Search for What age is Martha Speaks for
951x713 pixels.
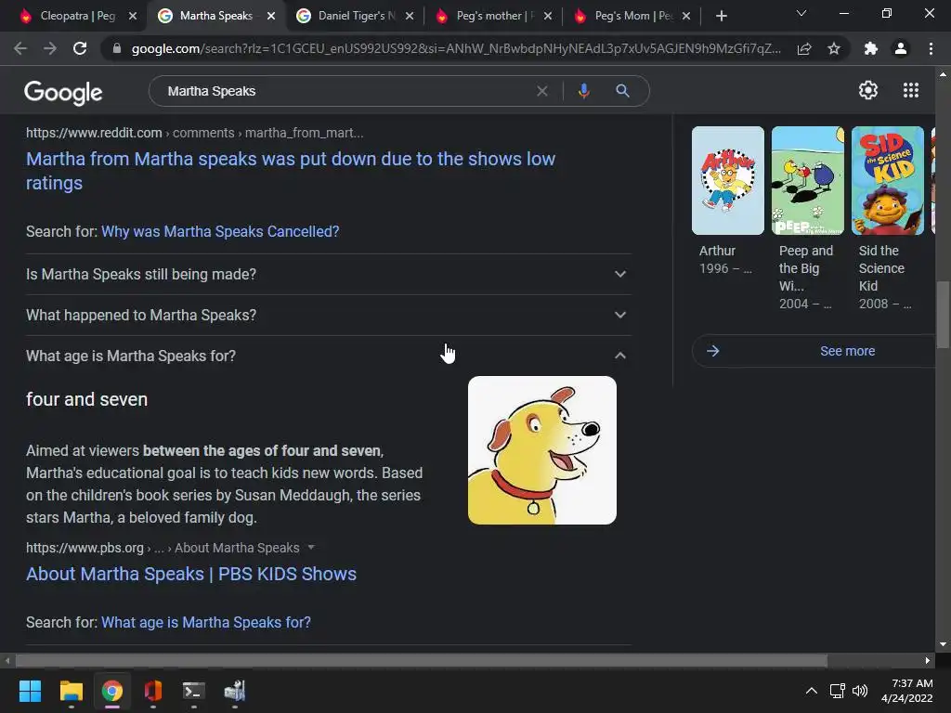(x=205, y=623)
